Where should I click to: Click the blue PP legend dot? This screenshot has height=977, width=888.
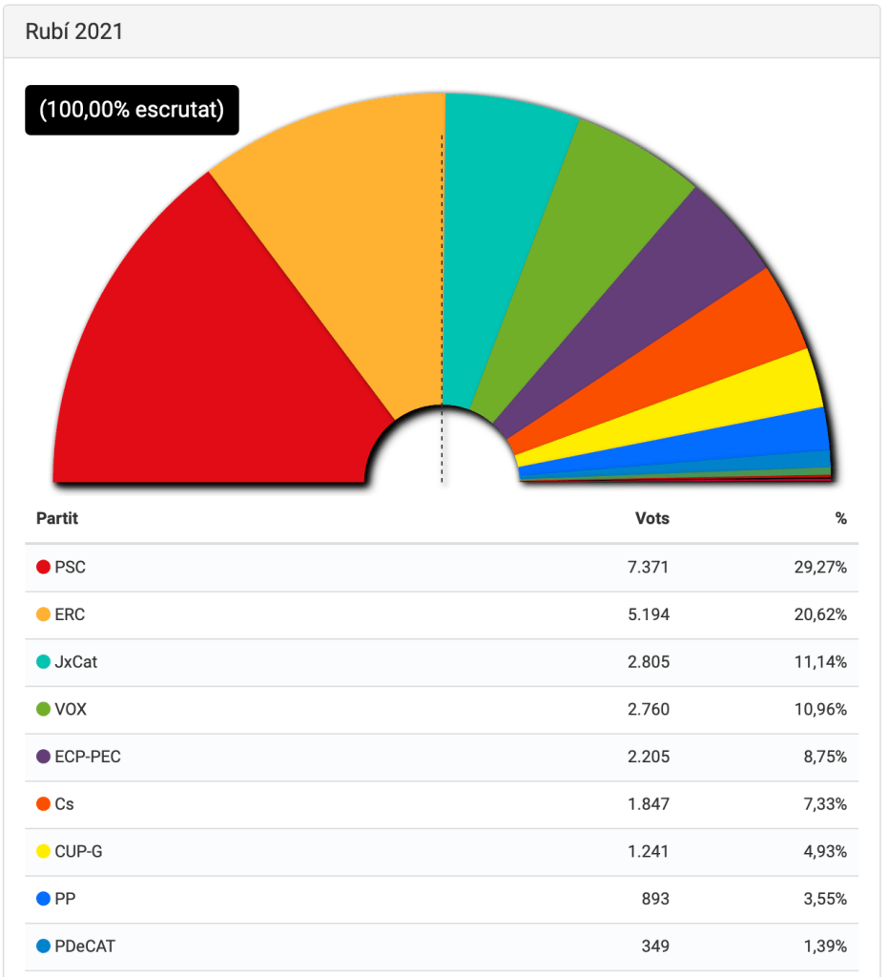(x=43, y=899)
